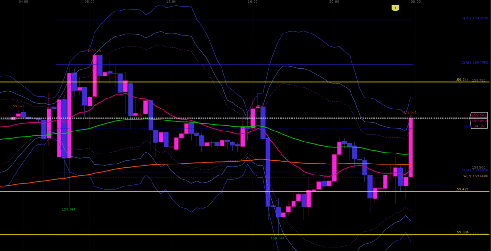Viewport: 491px width, 251px height.
Task: Click the orange 159.670 high label
Action: [x=18, y=106]
